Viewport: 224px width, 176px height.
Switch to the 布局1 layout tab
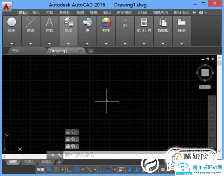tap(29, 162)
